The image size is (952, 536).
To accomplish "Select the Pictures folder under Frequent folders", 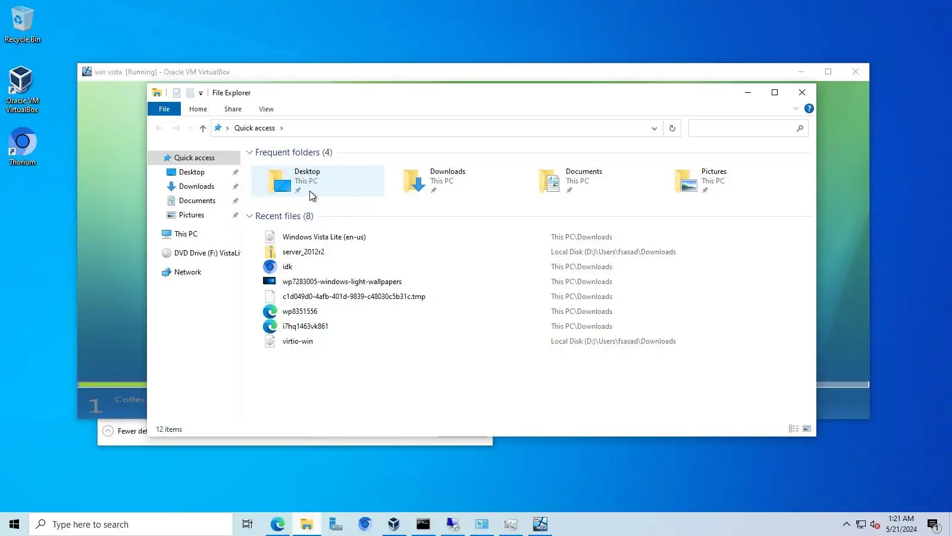I will point(725,181).
